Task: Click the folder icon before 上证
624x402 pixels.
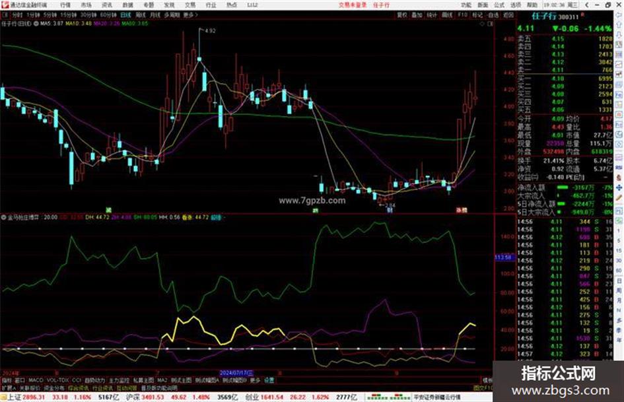Action: click(x=3, y=397)
